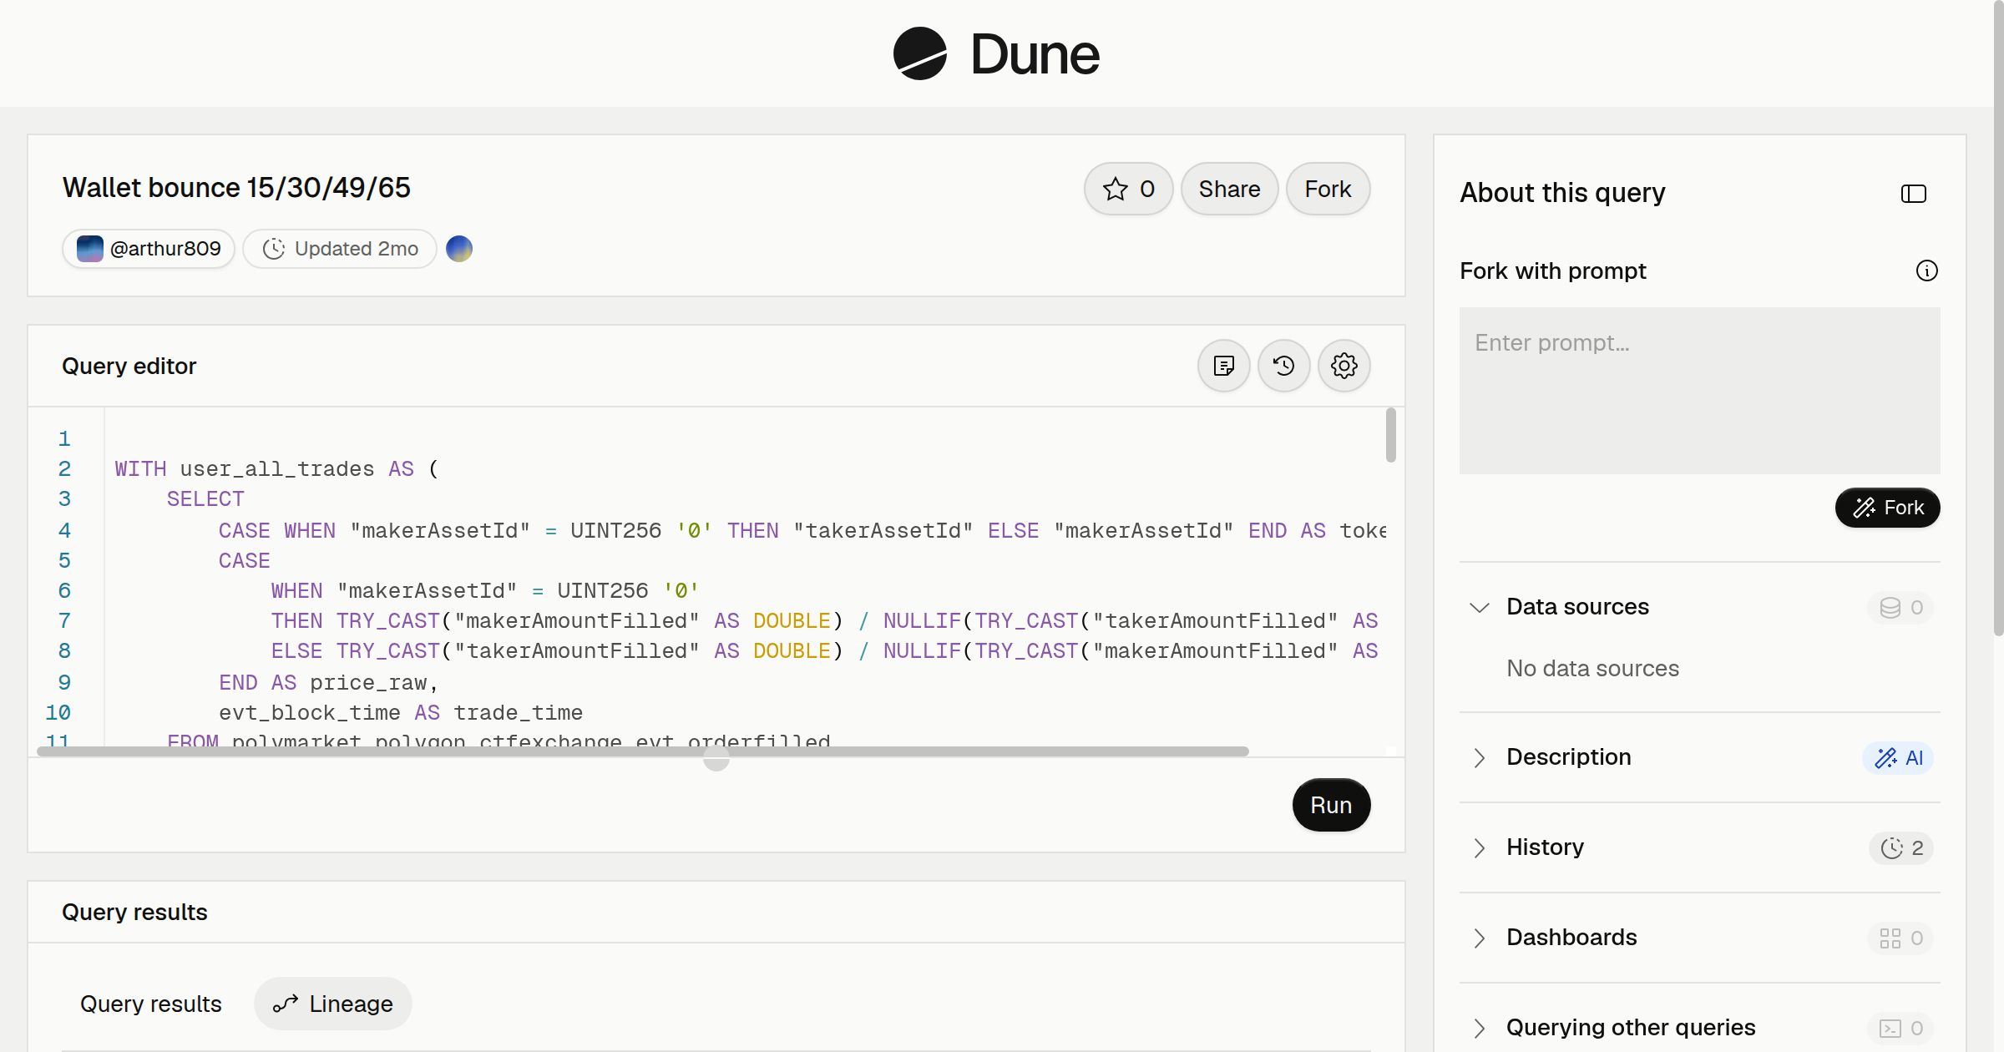Click the 'WITH user_all_trades AS (' code line
This screenshot has width=2004, height=1052.
(x=276, y=469)
